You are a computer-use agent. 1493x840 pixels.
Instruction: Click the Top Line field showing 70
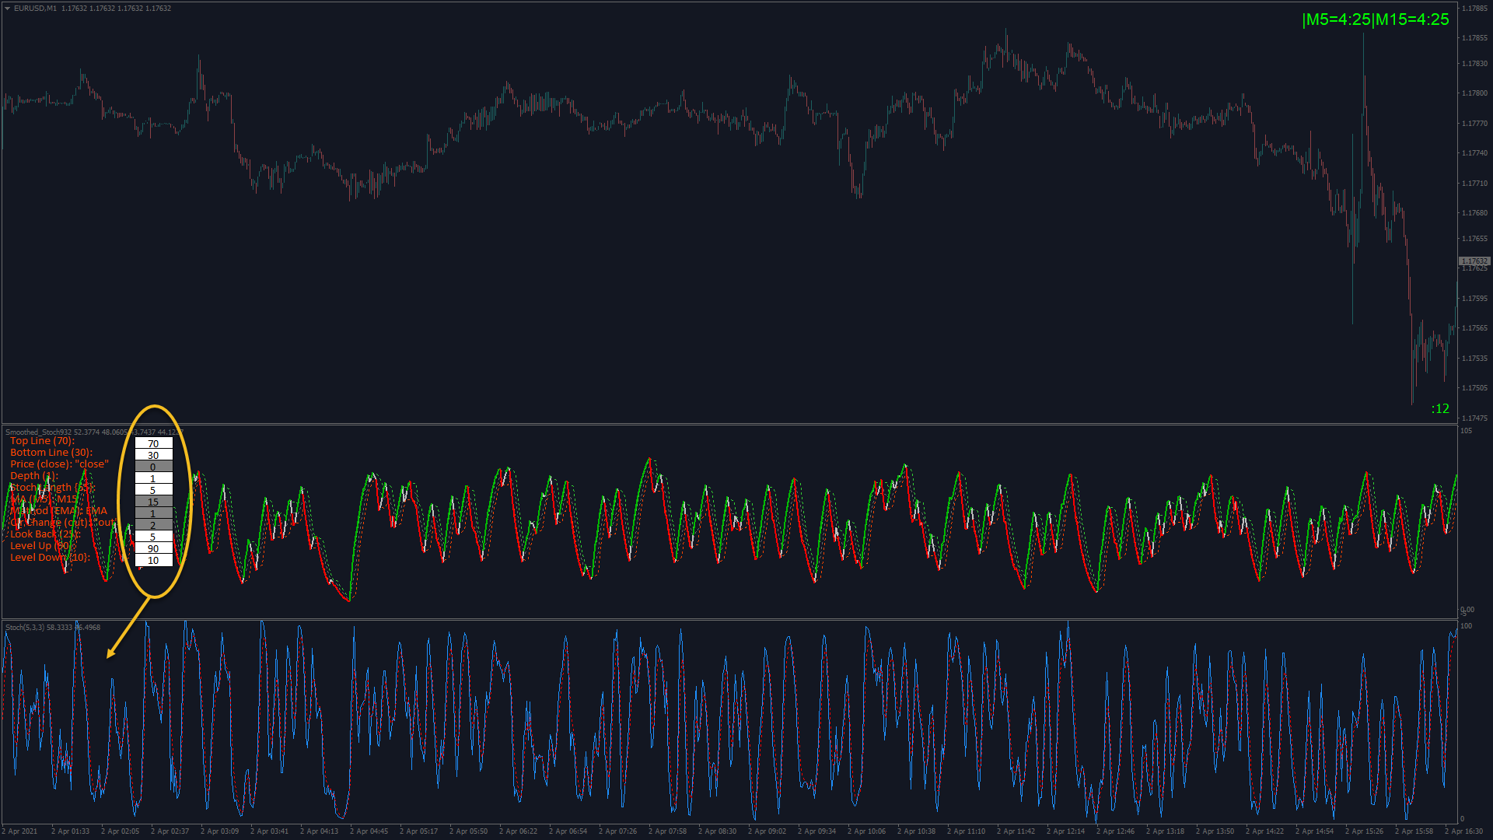click(153, 443)
